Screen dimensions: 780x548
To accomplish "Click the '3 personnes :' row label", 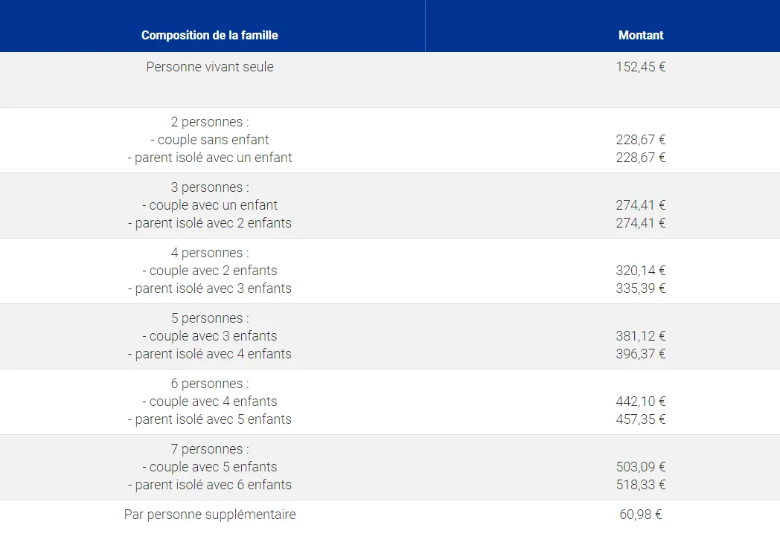I will point(210,187).
